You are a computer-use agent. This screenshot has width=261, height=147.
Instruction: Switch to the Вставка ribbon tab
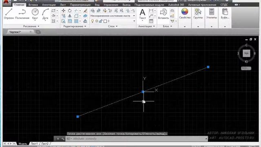33,4
